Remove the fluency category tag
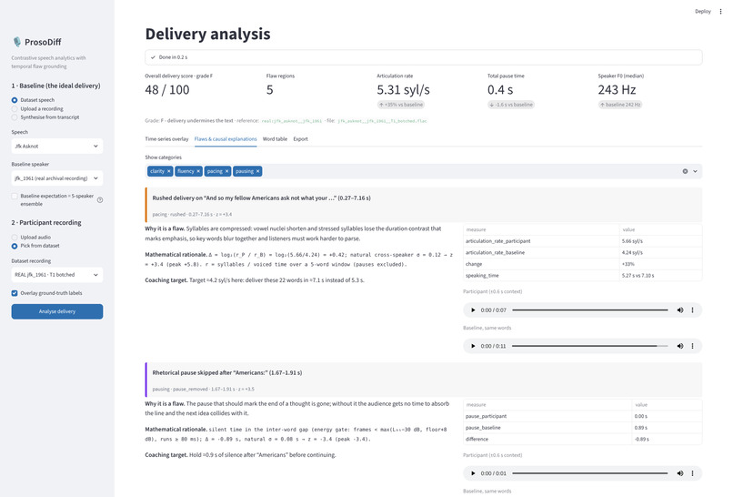 pos(198,171)
